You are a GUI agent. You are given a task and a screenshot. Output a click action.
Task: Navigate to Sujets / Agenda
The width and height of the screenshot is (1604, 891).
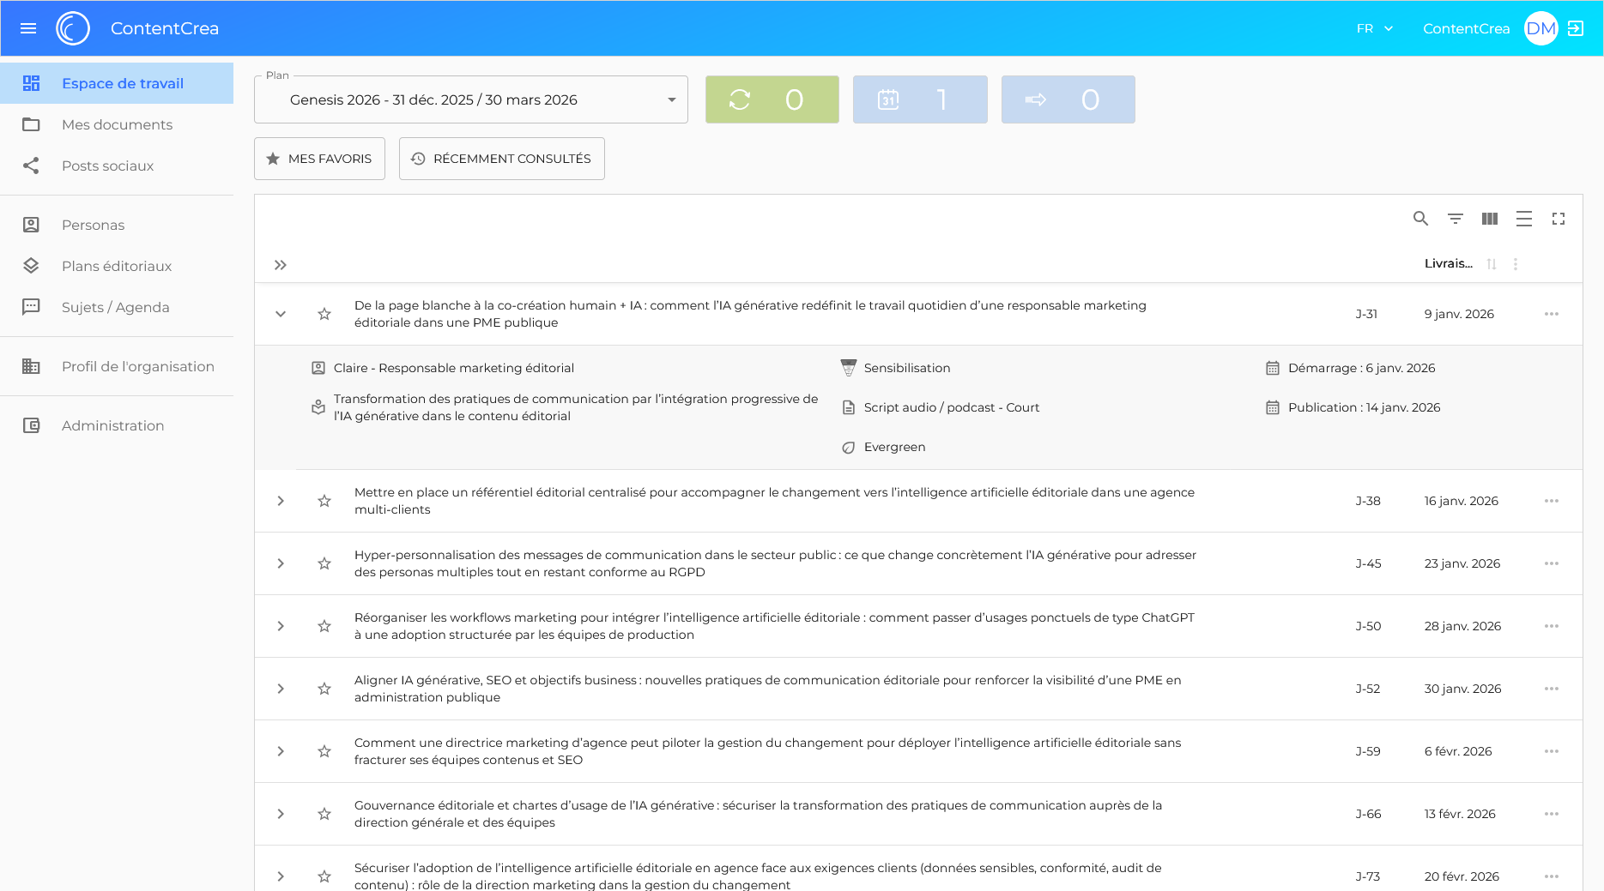(x=115, y=307)
